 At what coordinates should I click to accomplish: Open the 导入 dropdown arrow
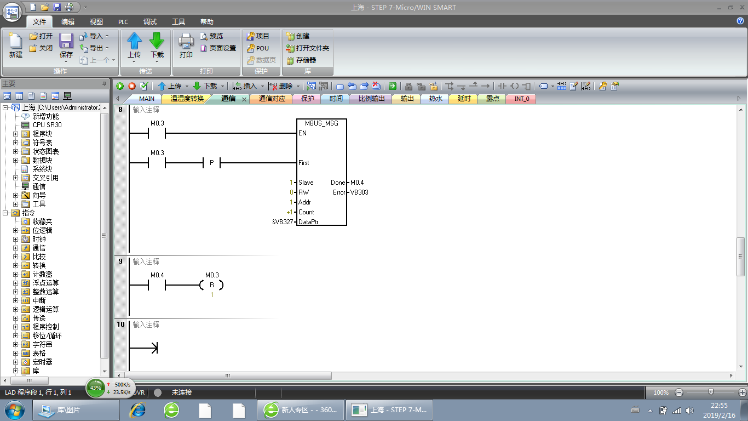click(107, 36)
